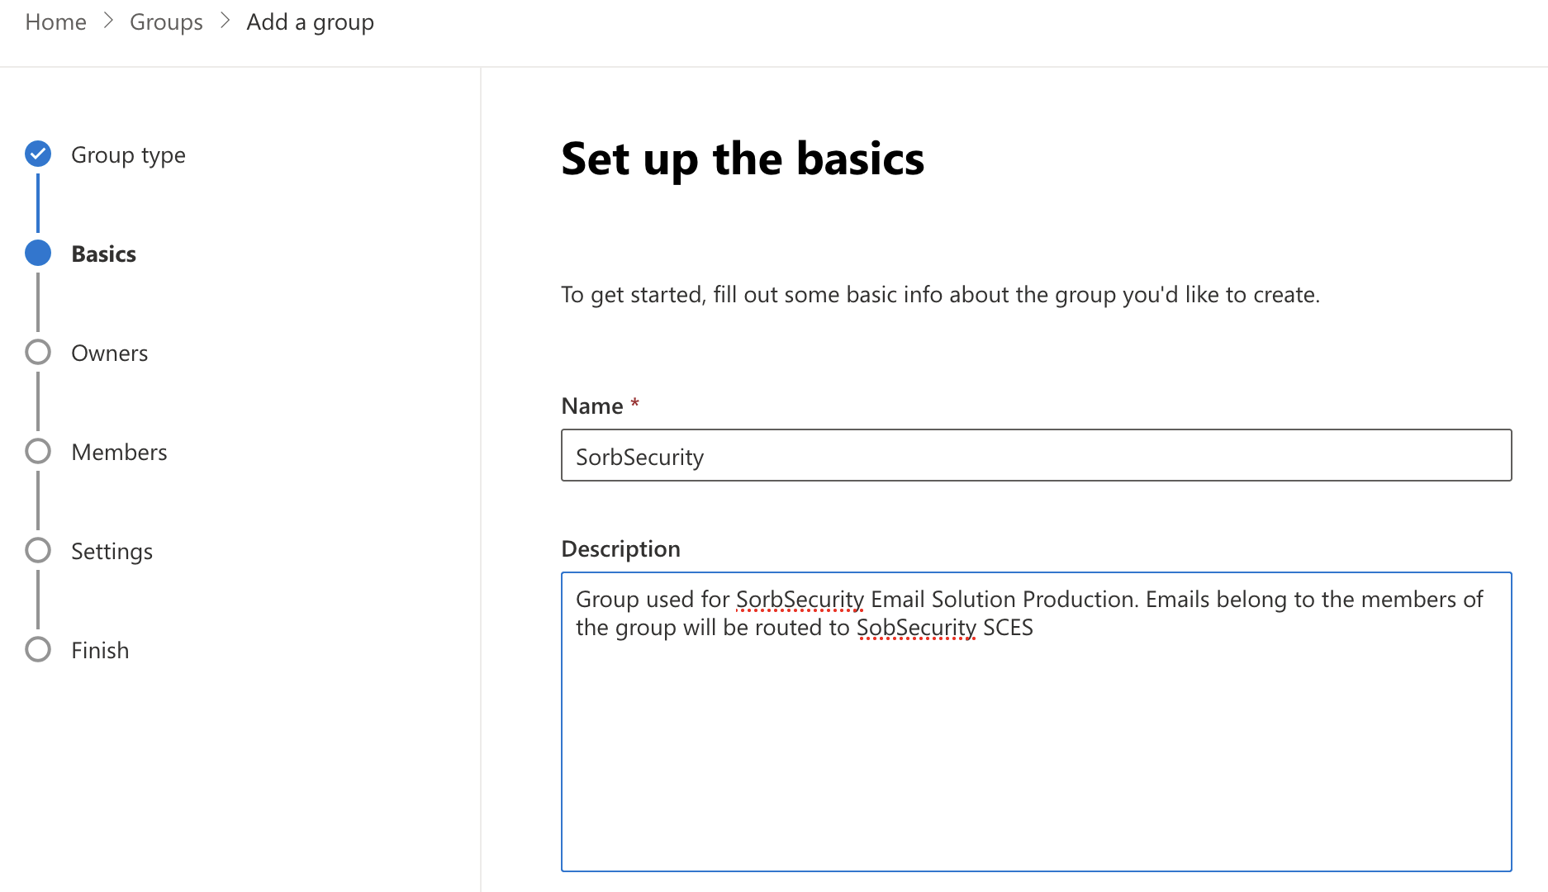Select the Members step label
Image resolution: width=1548 pixels, height=892 pixels.
(119, 451)
